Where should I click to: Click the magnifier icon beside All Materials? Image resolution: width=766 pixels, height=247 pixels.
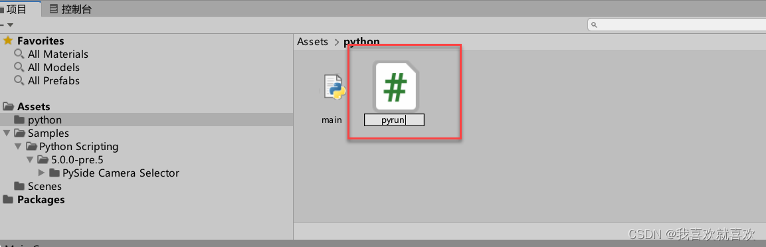click(19, 54)
